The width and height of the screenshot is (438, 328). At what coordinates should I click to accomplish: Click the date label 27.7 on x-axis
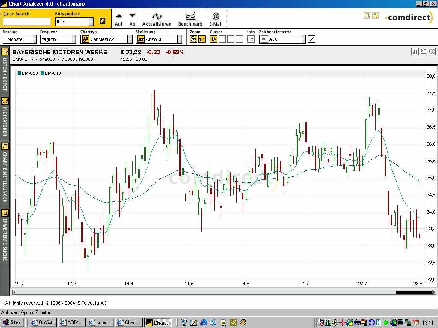point(363,284)
